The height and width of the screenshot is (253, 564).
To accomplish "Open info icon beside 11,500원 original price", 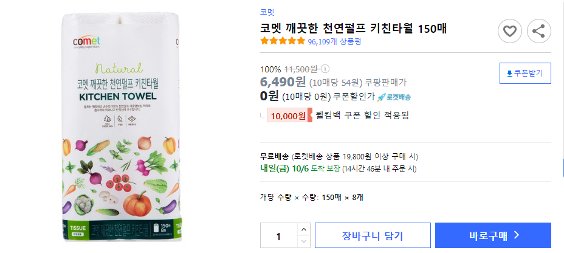I will pos(325,69).
